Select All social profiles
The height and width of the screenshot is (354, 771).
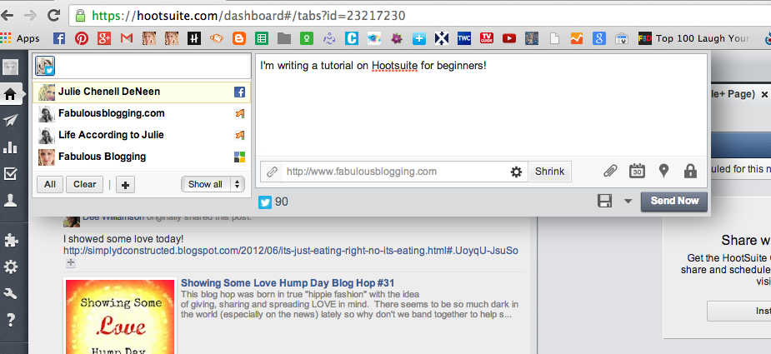[50, 184]
